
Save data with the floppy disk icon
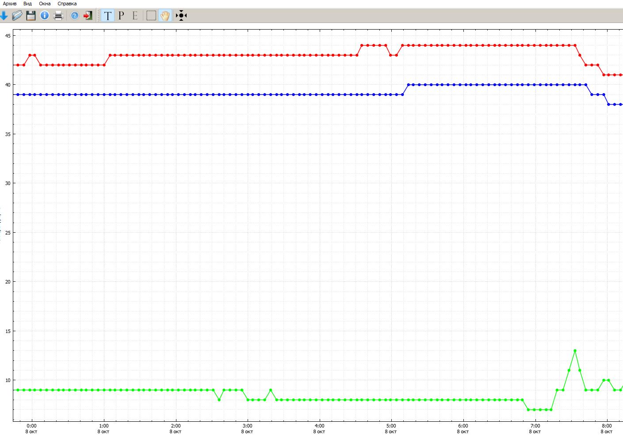pos(31,16)
